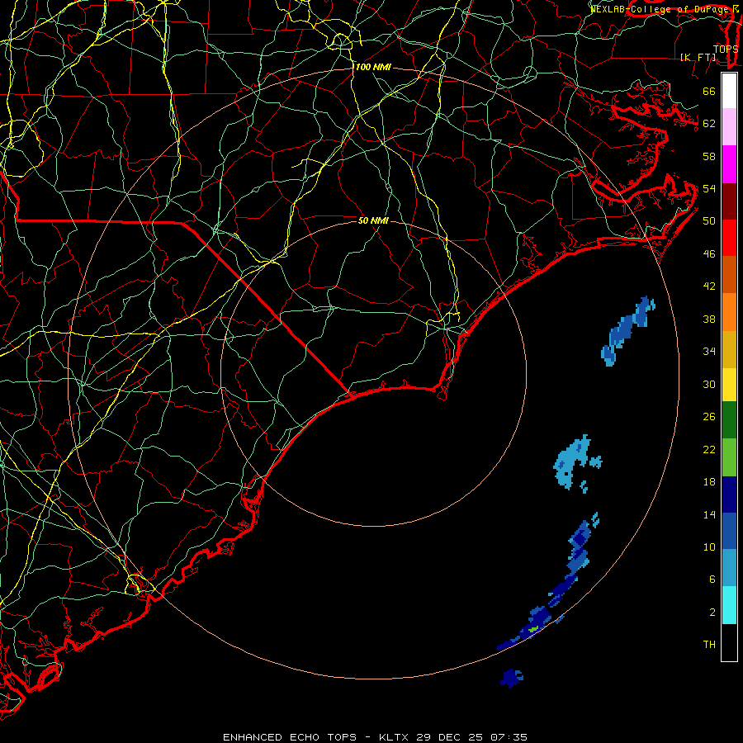Click the light pink legend swatch
This screenshot has width=743, height=743.
[729, 127]
